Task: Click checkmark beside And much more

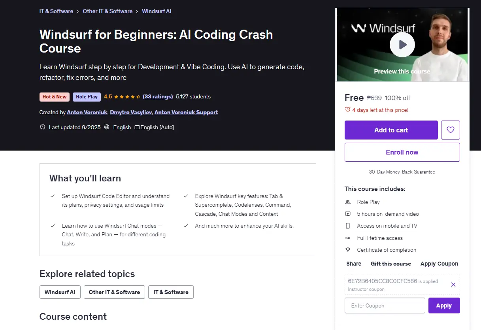Action: [186, 226]
